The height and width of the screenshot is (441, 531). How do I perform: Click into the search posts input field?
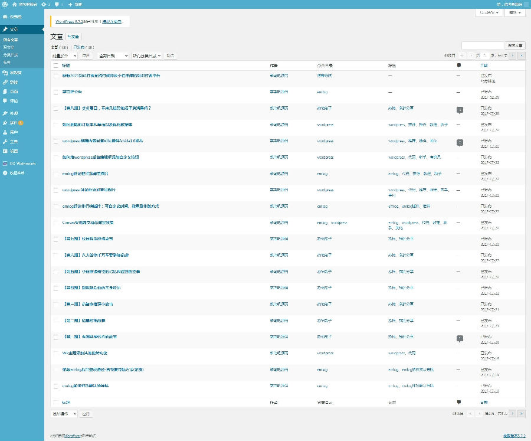483,45
